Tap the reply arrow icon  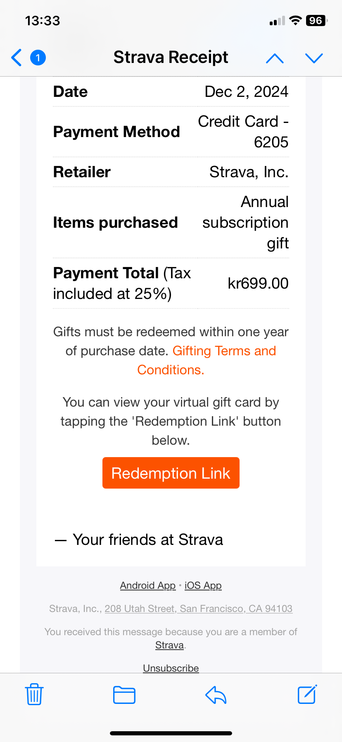[x=216, y=695]
